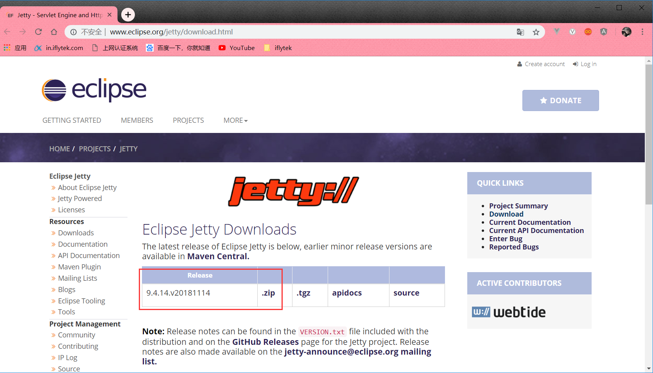Open the red infinity extension icon
The image size is (653, 373).
588,32
